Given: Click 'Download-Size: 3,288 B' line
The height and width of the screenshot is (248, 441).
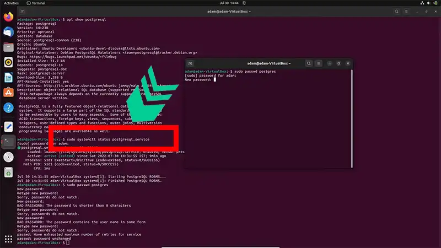Looking at the screenshot, I should point(40,77).
